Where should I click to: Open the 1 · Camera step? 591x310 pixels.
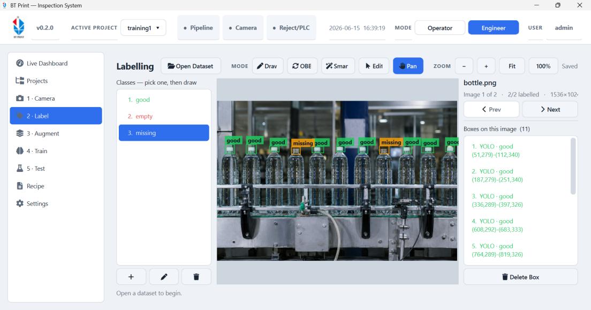(x=56, y=99)
